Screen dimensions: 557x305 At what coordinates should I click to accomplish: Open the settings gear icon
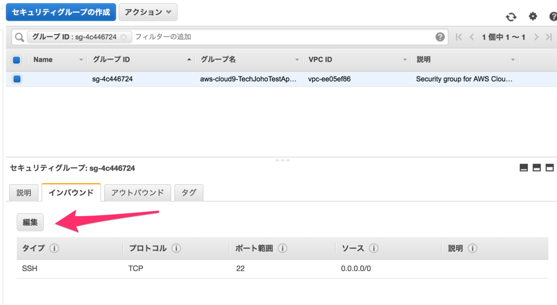(532, 16)
